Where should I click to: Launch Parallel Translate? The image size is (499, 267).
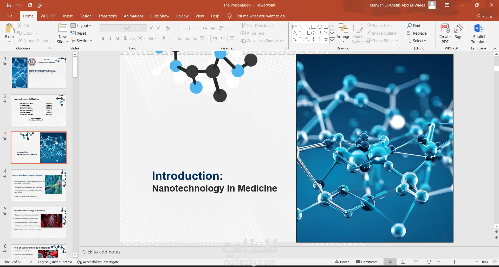[479, 34]
